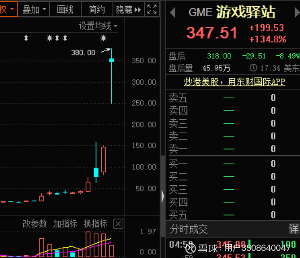The width and height of the screenshot is (300, 258).
Task: Click the rightmost star event marker above chart
Action: (104, 38)
